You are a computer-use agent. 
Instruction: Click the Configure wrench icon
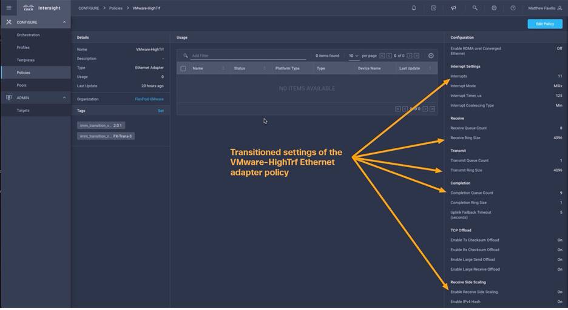click(9, 22)
